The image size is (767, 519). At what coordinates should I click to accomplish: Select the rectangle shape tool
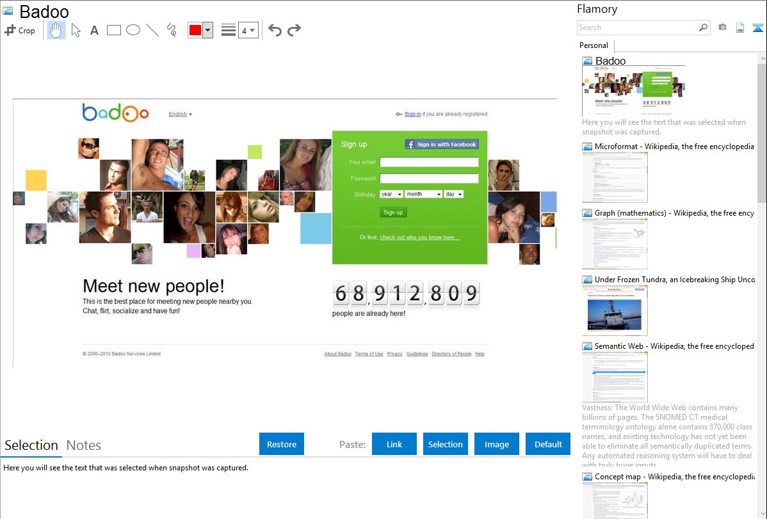(113, 30)
